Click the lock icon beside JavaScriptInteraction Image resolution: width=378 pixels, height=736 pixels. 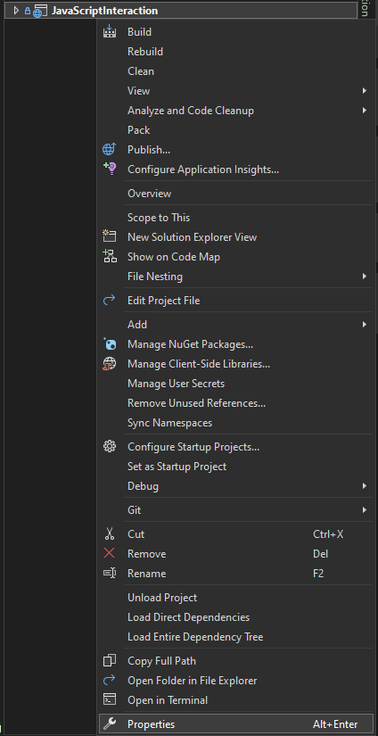28,11
